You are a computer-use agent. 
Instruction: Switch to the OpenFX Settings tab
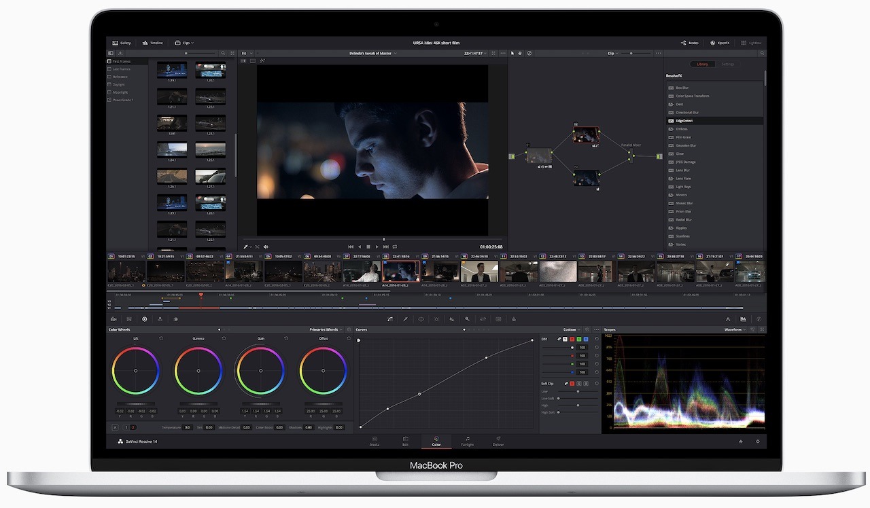point(728,64)
